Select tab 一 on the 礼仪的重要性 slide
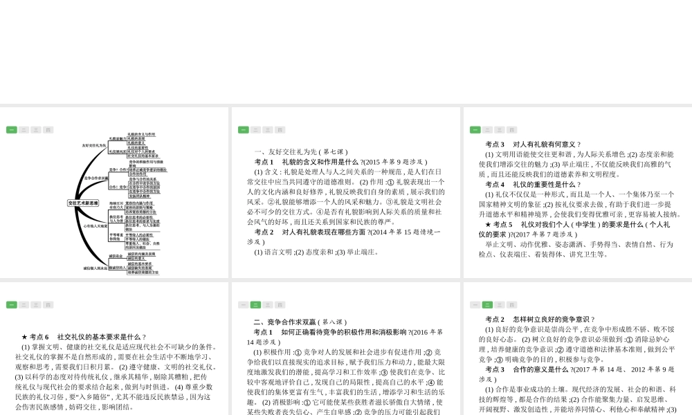This screenshot has width=692, height=415. point(475,129)
